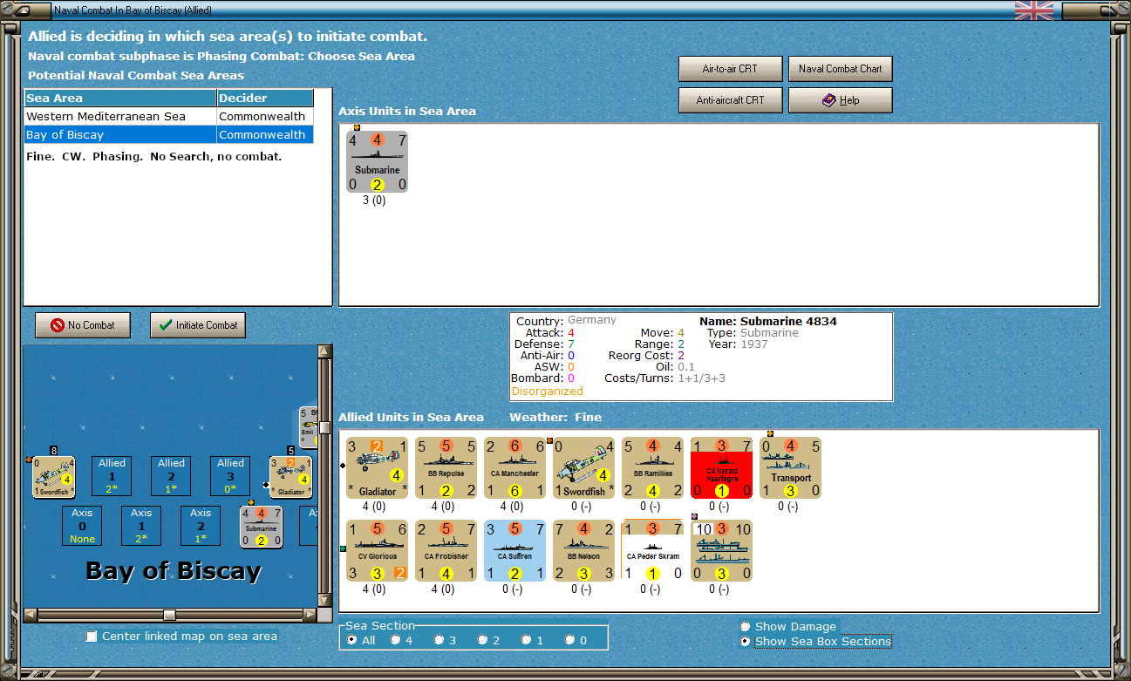The image size is (1131, 681).
Task: Click the Swordfish counter on the sea map
Action: click(x=54, y=477)
